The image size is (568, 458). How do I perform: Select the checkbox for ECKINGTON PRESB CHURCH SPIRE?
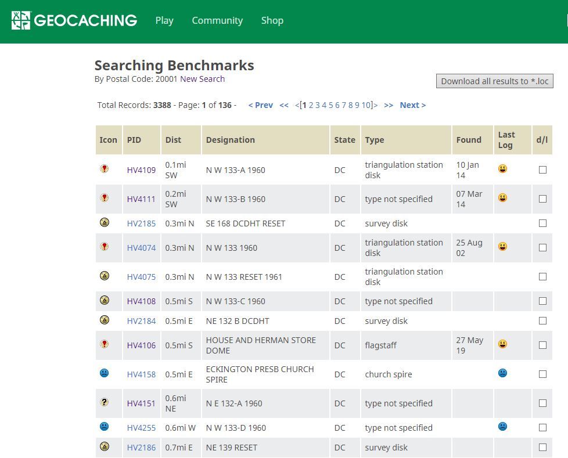[x=542, y=374]
